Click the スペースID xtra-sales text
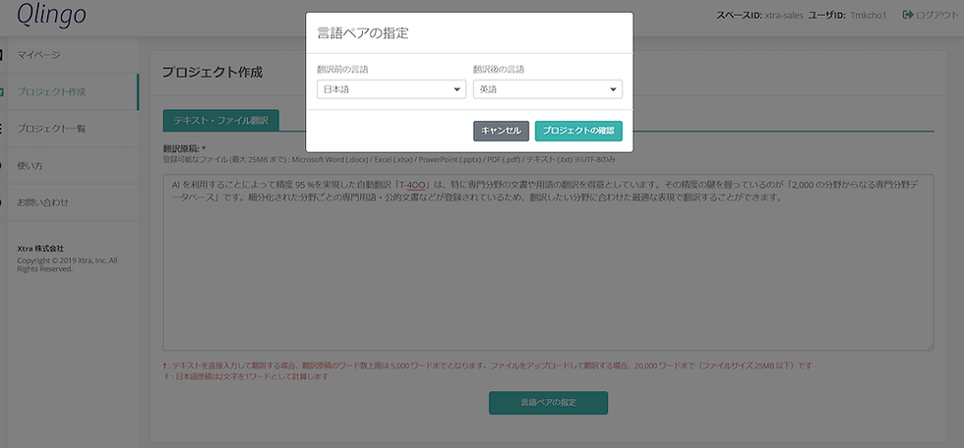Image resolution: width=964 pixels, height=448 pixels. pyautogui.click(x=759, y=16)
